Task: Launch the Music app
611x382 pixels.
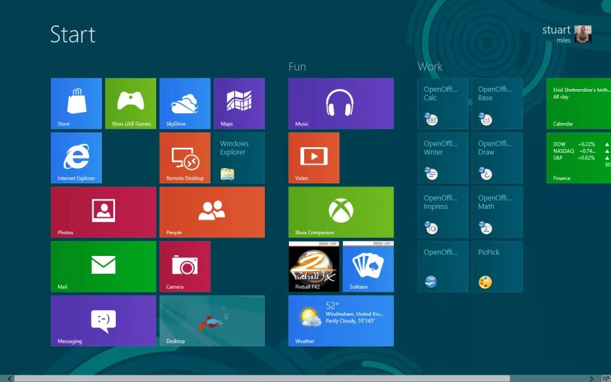Action: 341,103
